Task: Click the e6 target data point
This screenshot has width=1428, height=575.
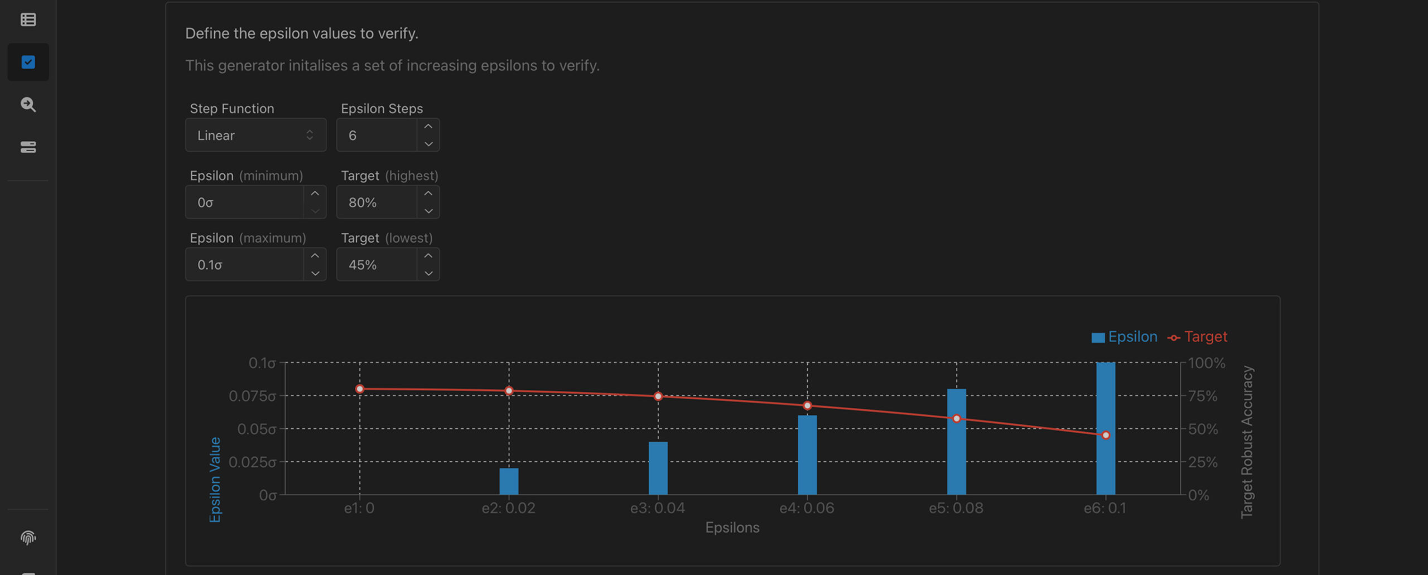Action: [x=1106, y=435]
